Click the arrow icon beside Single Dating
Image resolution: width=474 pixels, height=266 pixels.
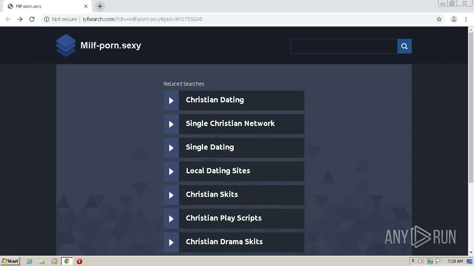[171, 148]
